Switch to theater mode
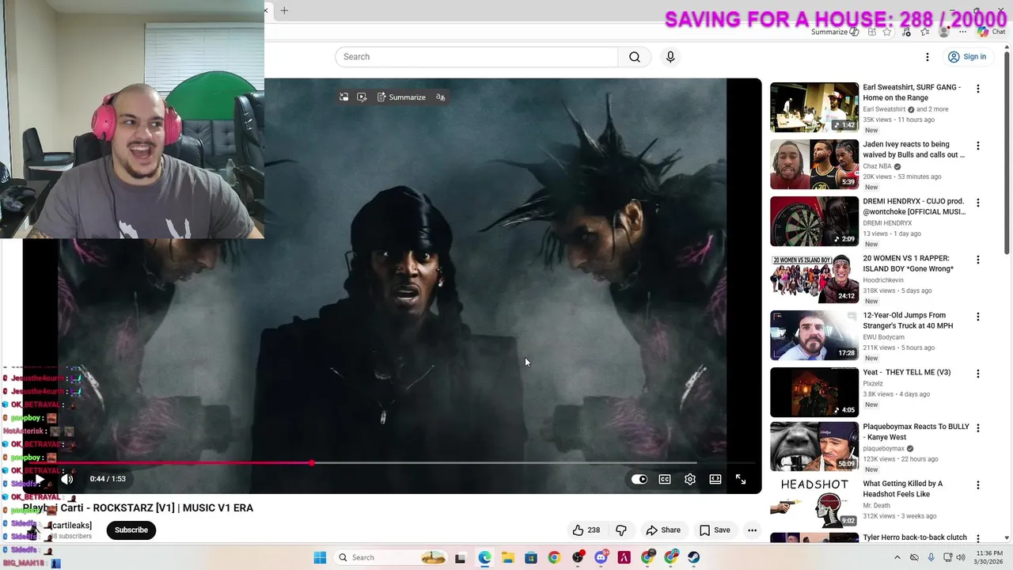Viewport: 1013px width, 570px height. (715, 479)
